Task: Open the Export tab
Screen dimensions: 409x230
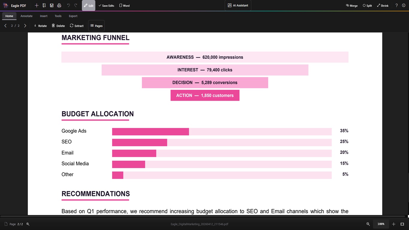Action: coord(73,16)
